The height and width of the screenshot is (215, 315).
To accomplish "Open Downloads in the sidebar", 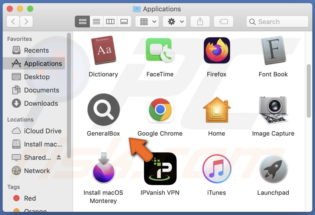I will pos(34,103).
